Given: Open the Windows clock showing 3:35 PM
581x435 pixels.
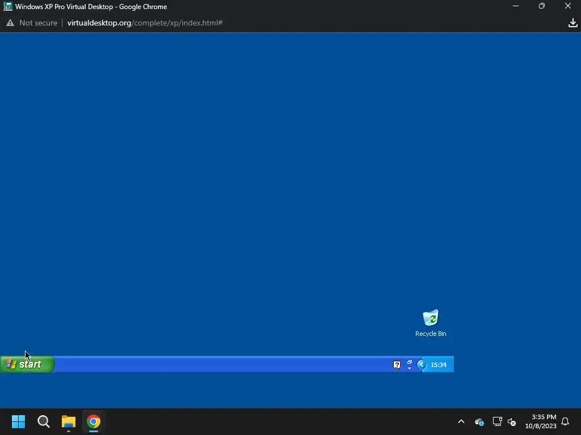Looking at the screenshot, I should point(541,421).
